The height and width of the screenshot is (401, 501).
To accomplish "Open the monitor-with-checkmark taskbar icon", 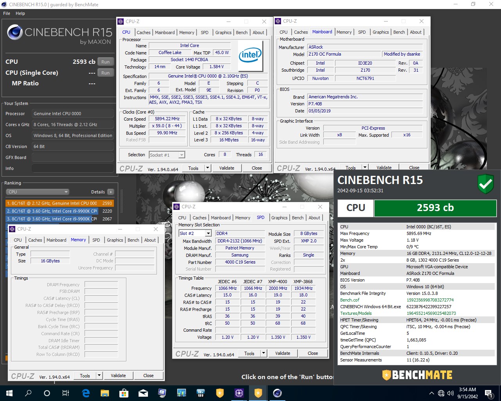I will click(x=162, y=393).
